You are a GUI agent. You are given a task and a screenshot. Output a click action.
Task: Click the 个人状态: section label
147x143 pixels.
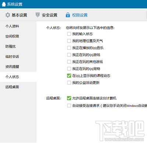[x=53, y=28]
